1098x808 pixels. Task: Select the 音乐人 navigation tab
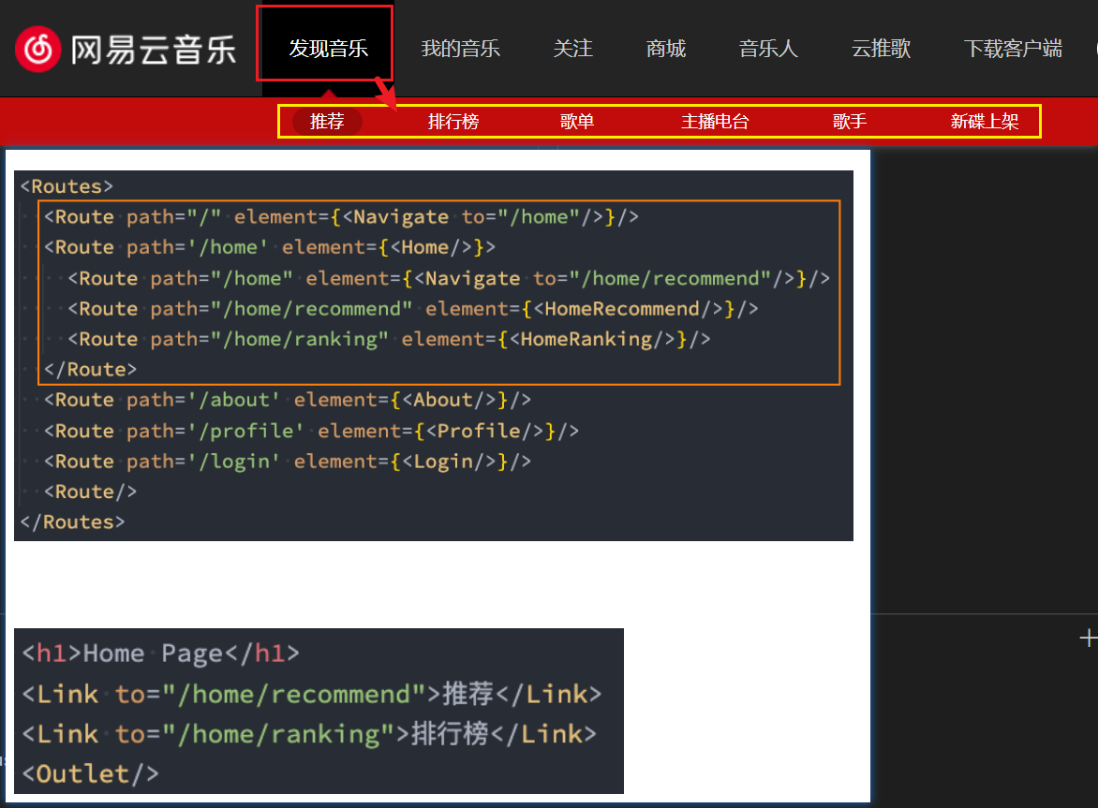(768, 49)
